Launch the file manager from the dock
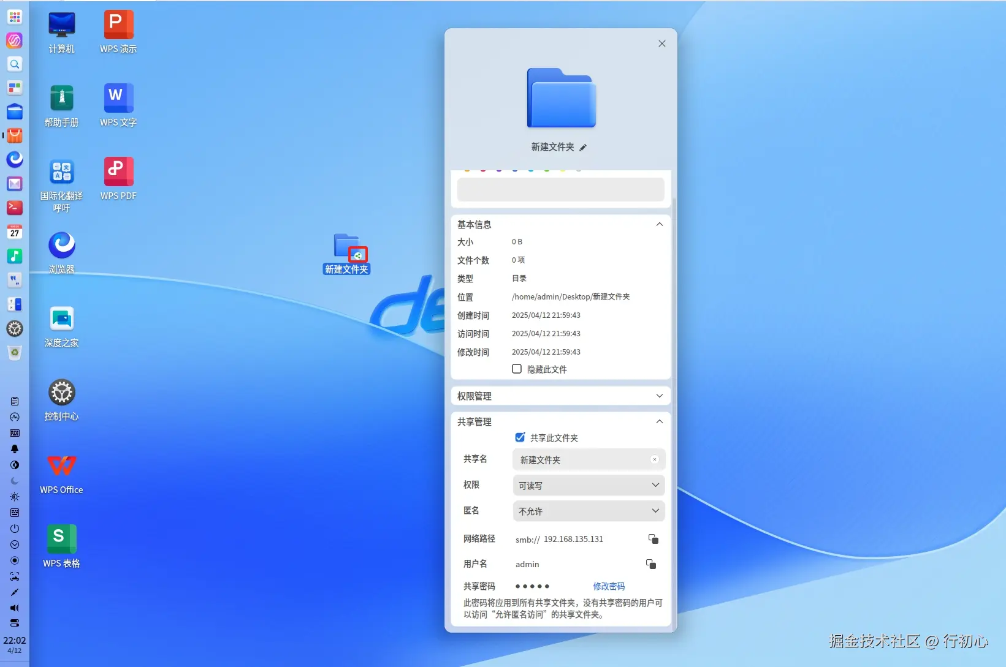Screen dimensions: 1006x667 (15, 112)
